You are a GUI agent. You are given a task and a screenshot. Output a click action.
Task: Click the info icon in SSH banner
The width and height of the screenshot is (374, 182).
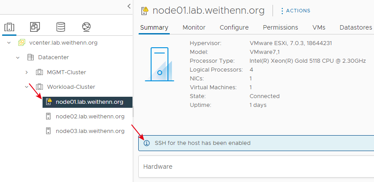point(147,143)
